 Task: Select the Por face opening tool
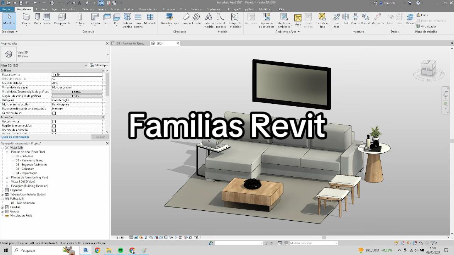click(x=337, y=21)
